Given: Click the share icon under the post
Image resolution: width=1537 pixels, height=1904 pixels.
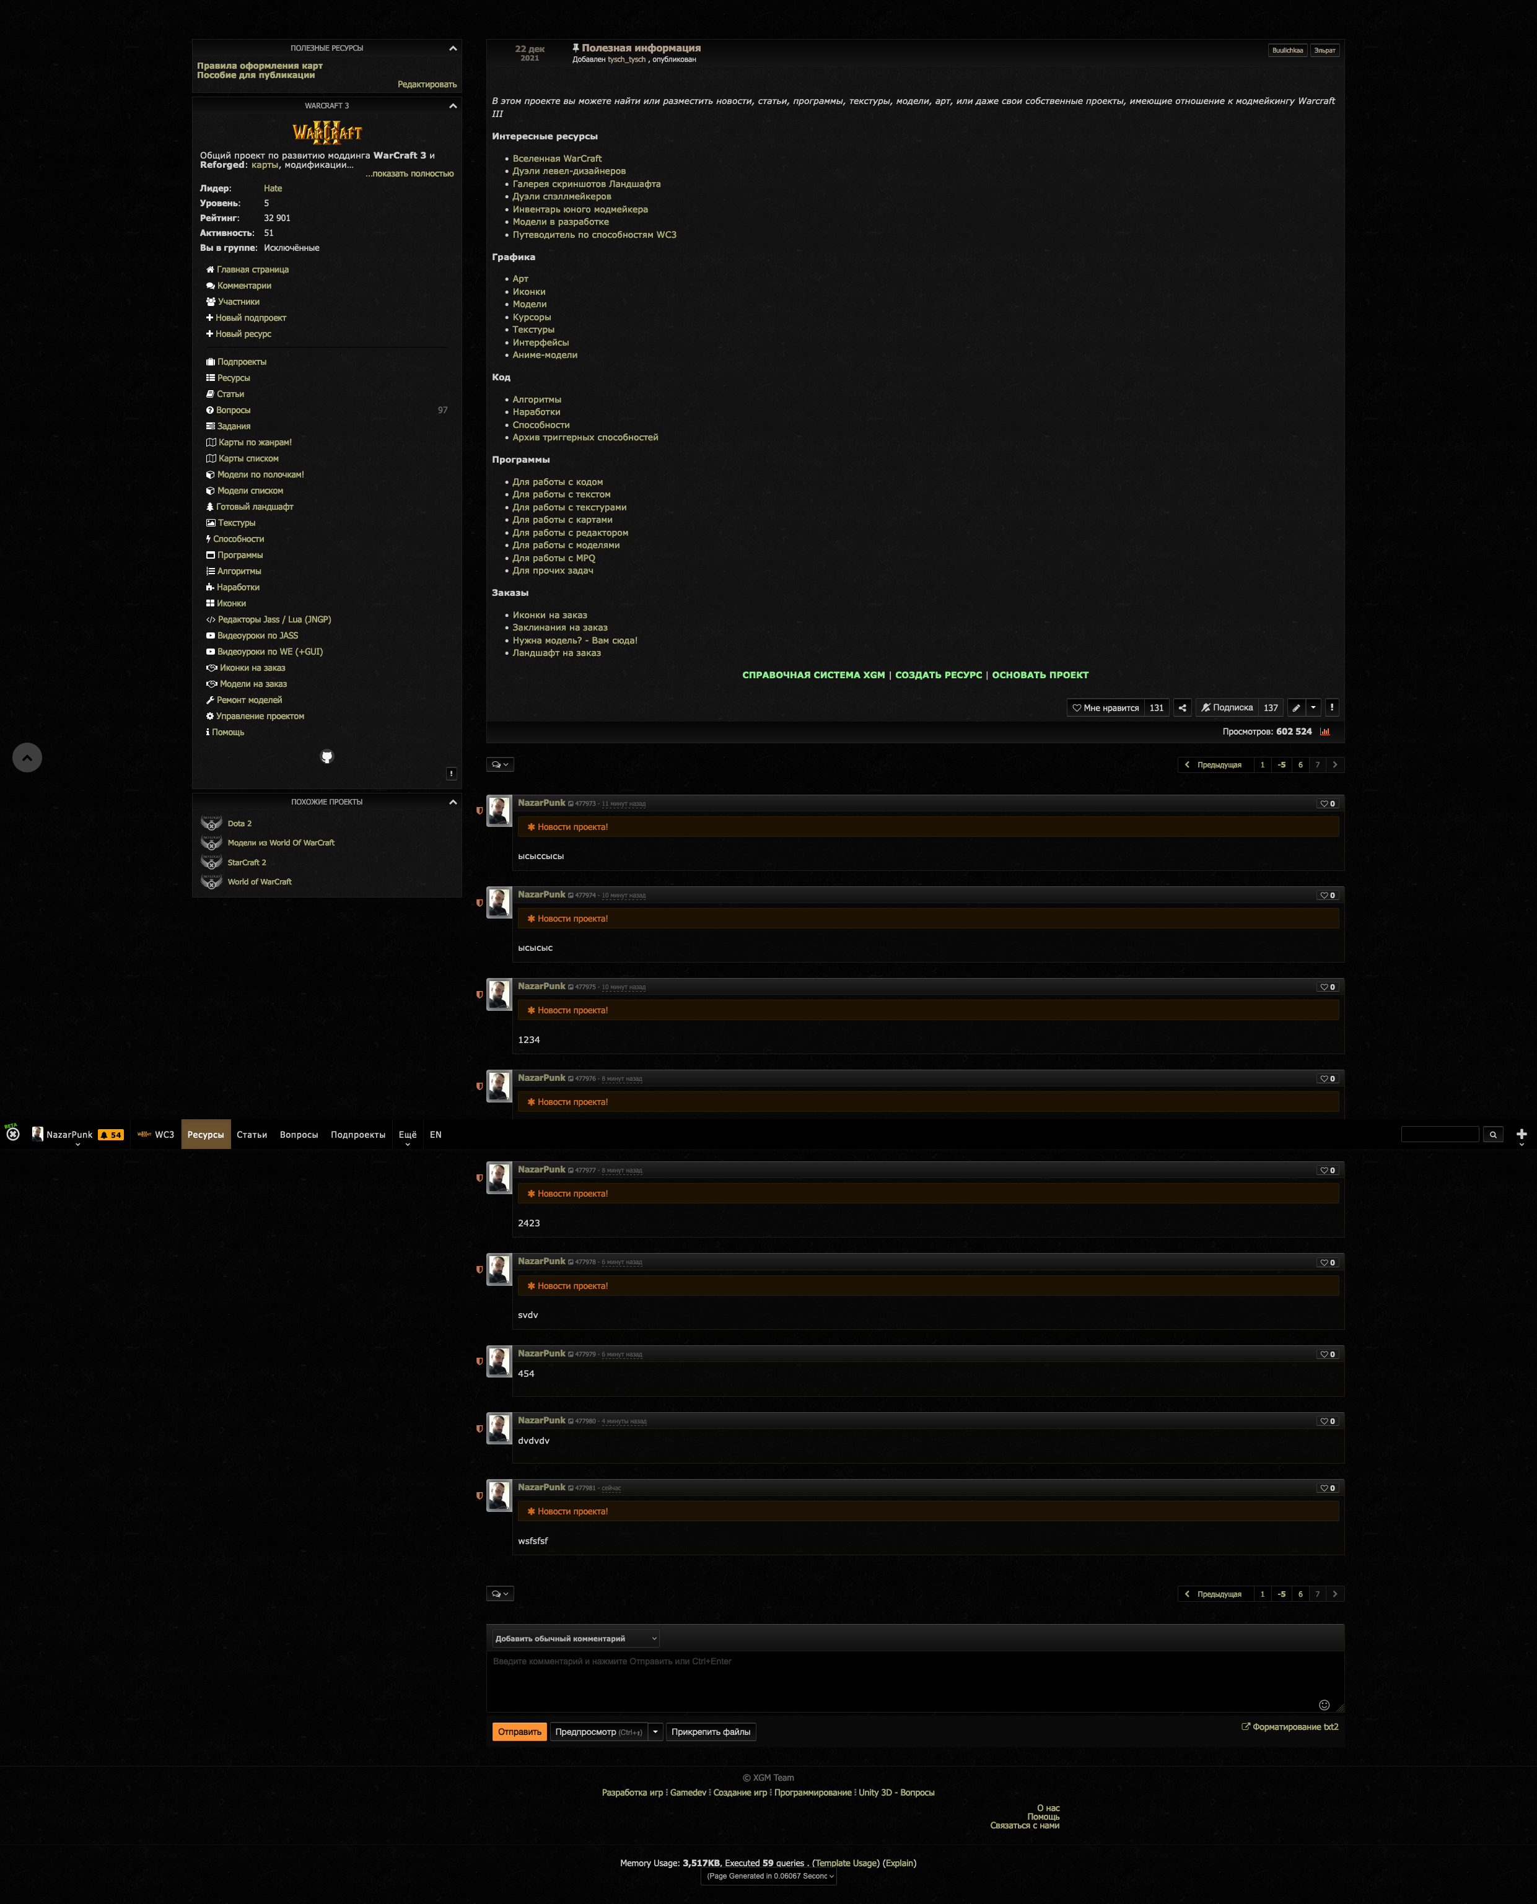Looking at the screenshot, I should point(1182,707).
